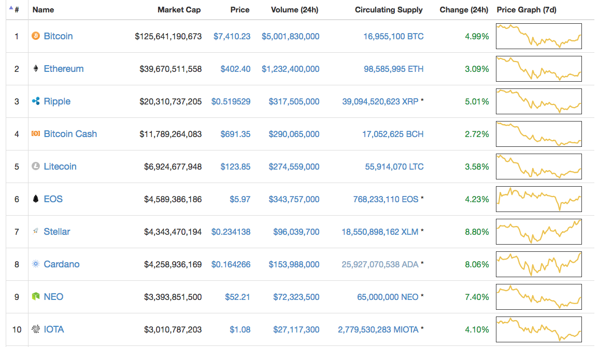The height and width of the screenshot is (347, 598).
Task: Click the Bitcoin Cash logo icon
Action: (x=36, y=134)
